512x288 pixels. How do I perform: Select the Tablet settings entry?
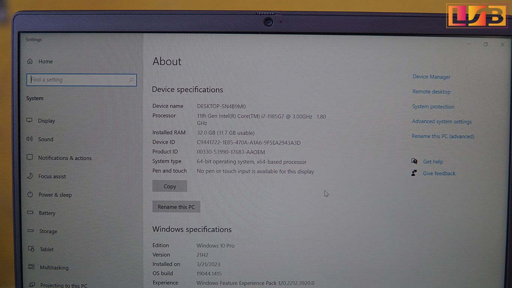pos(47,249)
